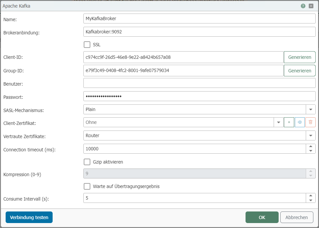The height and width of the screenshot is (228, 319).
Task: View the Client-Zertifikat with the eye icon
Action: (300, 122)
